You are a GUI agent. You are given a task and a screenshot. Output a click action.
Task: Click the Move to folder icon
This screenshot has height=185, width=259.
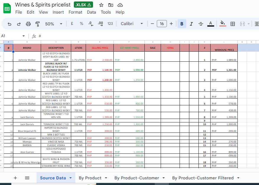pos(111,5)
